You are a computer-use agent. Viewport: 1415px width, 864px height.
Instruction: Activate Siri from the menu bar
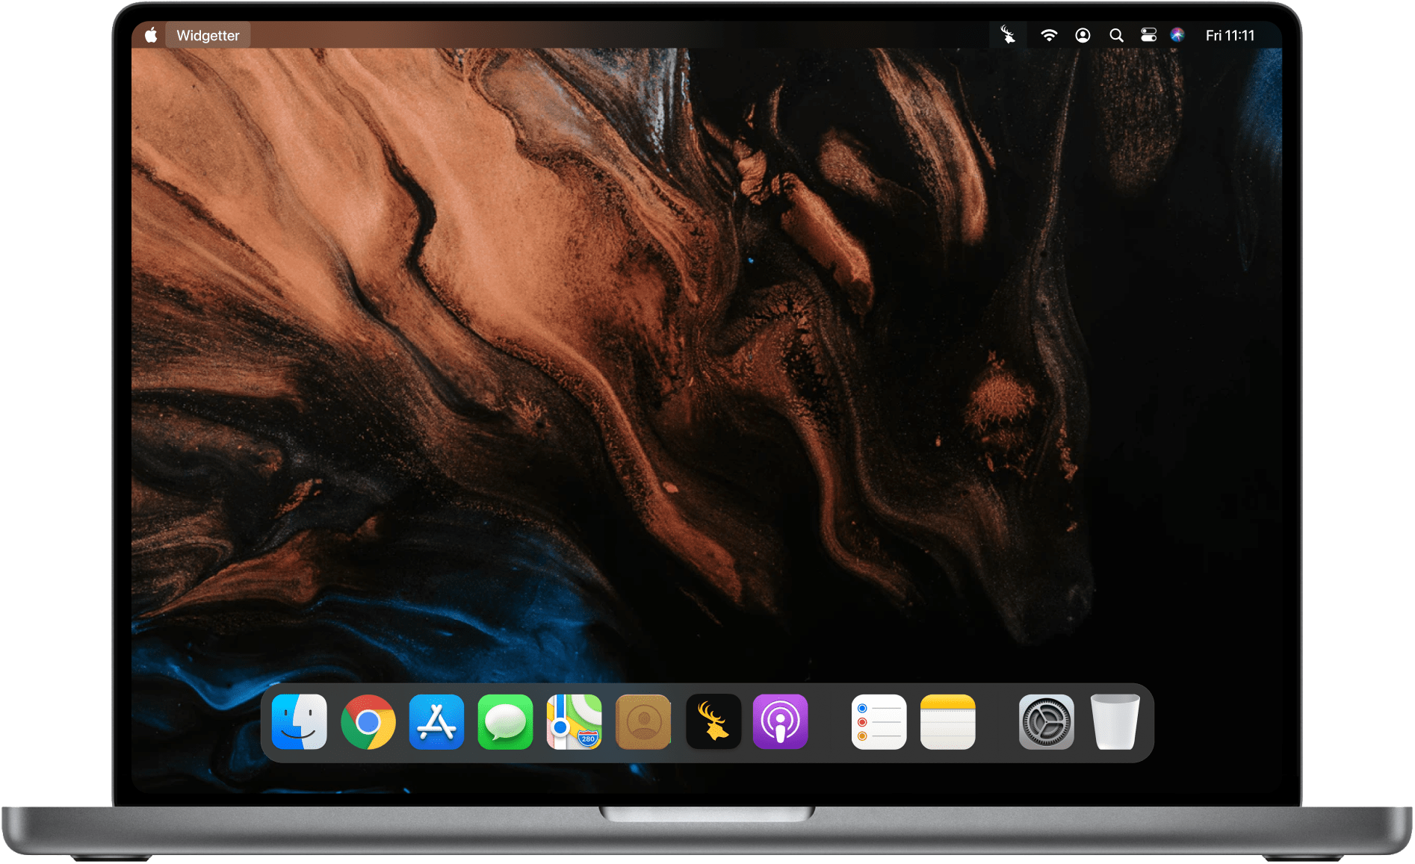tap(1177, 35)
